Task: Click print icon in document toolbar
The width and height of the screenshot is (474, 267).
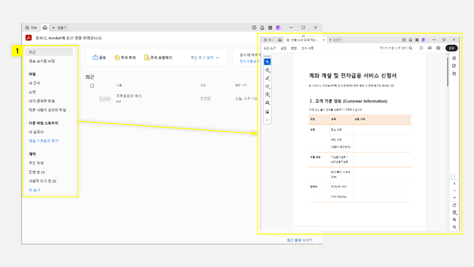Action: pyautogui.click(x=438, y=48)
